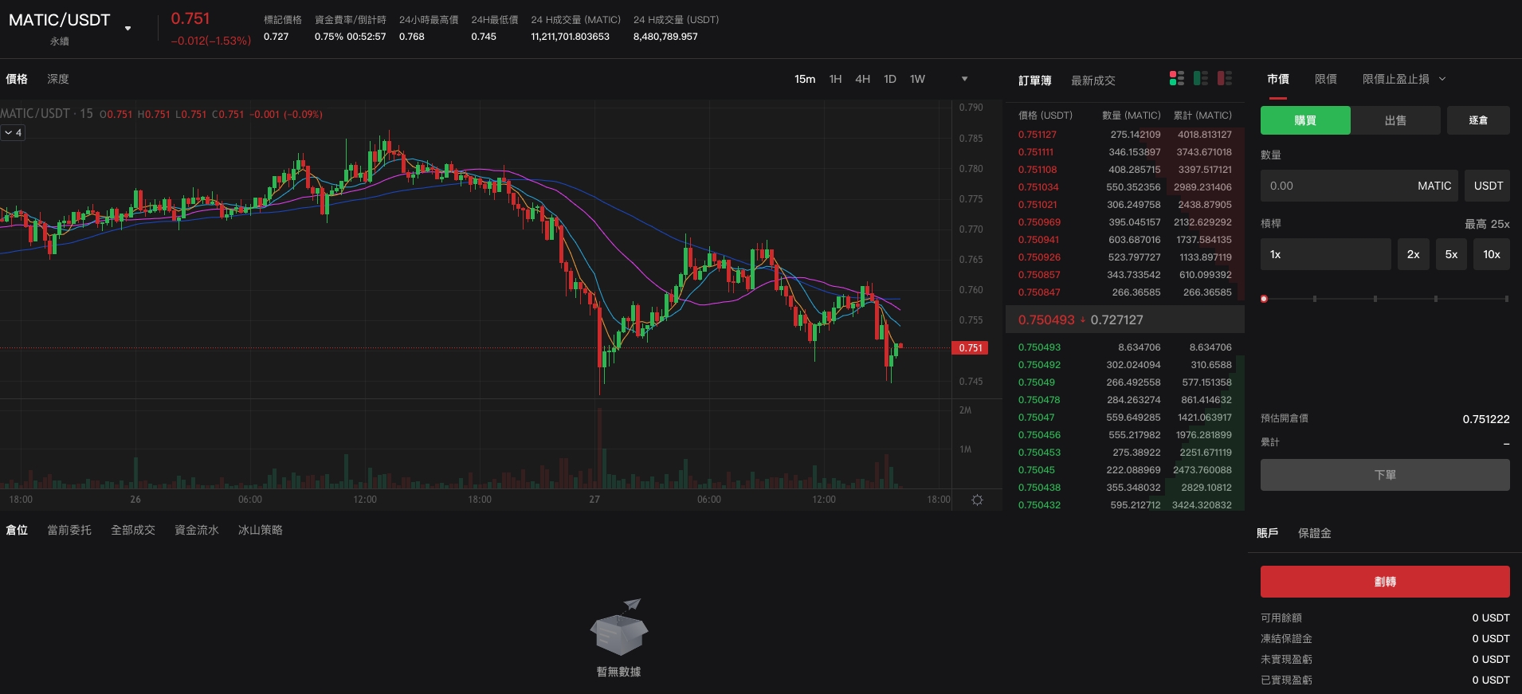Show combined buy and sell order book view
1522x694 pixels.
pyautogui.click(x=1176, y=78)
